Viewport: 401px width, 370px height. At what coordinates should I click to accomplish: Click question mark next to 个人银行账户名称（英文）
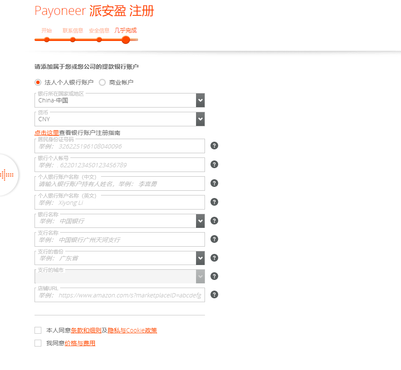point(214,202)
